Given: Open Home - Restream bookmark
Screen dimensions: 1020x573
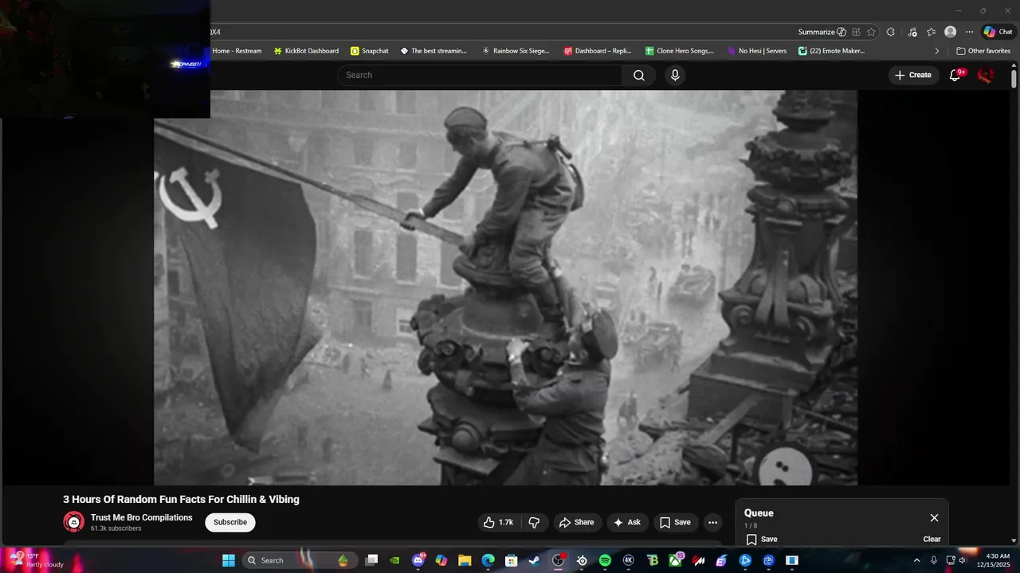Looking at the screenshot, I should point(237,51).
